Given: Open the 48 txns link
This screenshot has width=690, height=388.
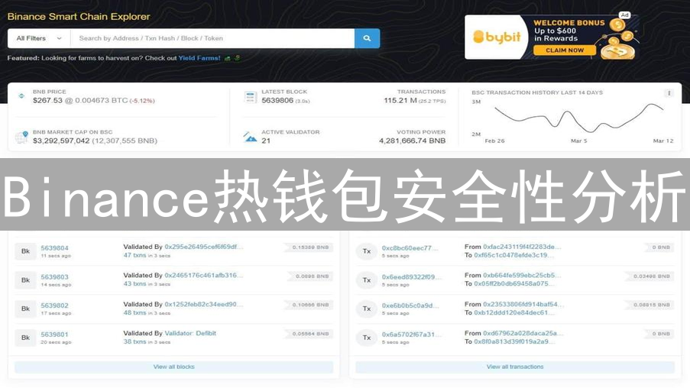Looking at the screenshot, I should 134,313.
